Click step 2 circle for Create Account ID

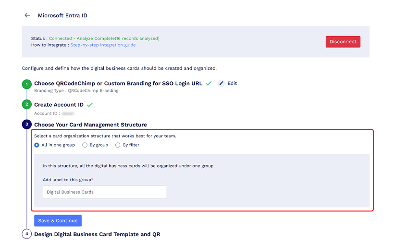point(26,104)
